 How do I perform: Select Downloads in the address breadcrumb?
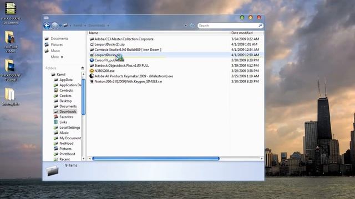97,25
